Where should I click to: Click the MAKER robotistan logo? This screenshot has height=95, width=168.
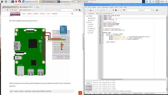coord(15,14)
